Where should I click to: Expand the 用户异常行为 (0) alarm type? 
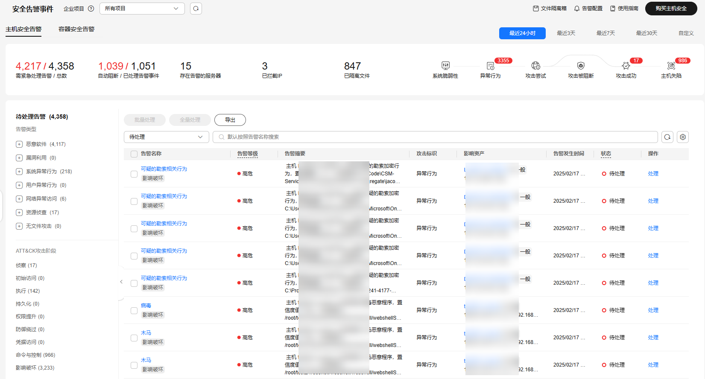(x=19, y=185)
